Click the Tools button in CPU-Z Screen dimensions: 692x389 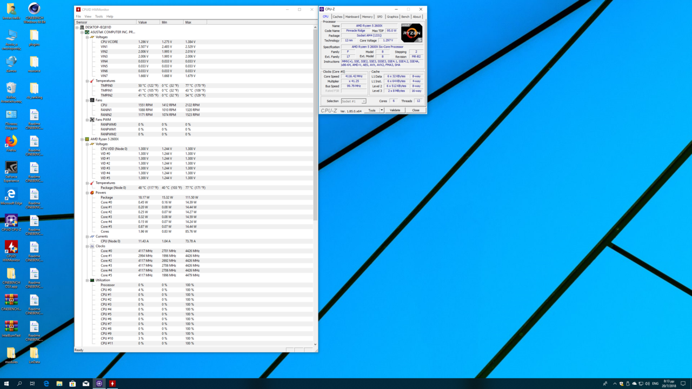(372, 110)
